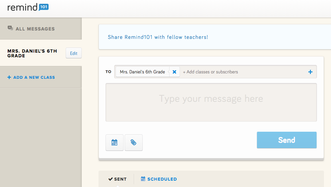This screenshot has width=331, height=187.
Task: Click into the Type your message here box
Action: pos(211,102)
